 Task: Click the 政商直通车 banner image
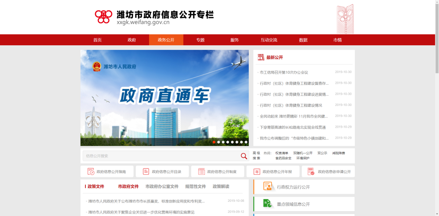coord(164,97)
